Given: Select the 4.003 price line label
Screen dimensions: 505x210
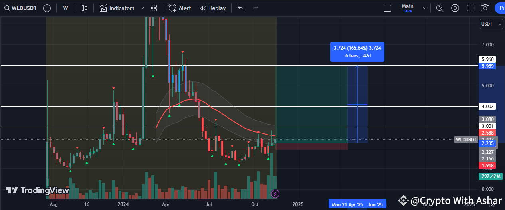Looking at the screenshot, I should 487,107.
